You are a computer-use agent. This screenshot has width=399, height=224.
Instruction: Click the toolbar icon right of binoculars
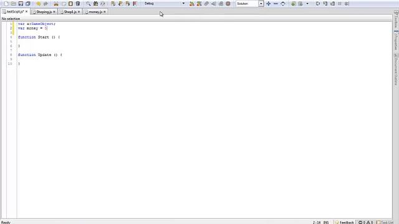click(102, 4)
